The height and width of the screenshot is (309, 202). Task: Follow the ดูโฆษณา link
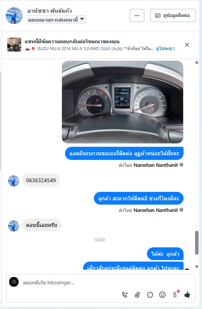coord(165,49)
